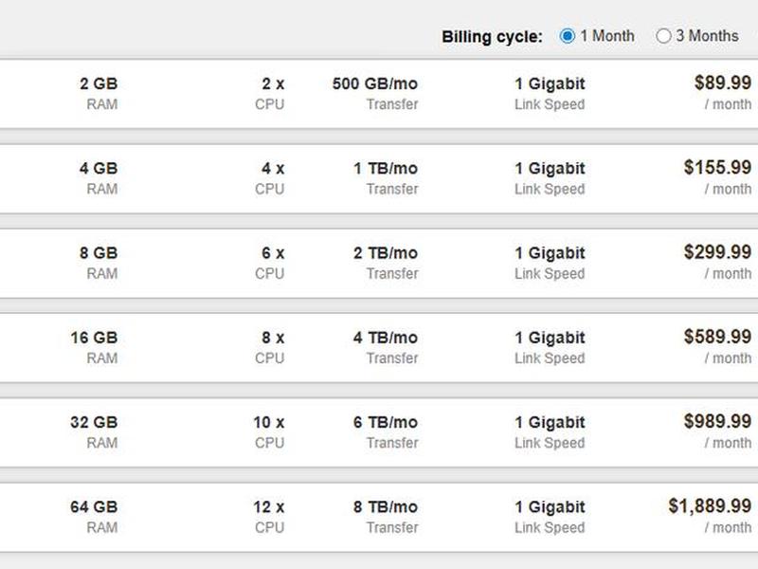Click the "10 x" CPU count
Viewport: 758px width, 569px height.
(x=269, y=422)
